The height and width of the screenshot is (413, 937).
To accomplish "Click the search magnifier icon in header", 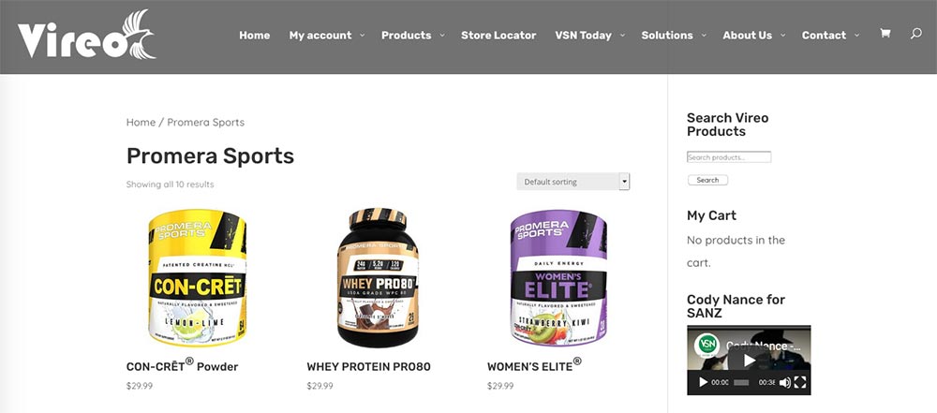I will 916,34.
